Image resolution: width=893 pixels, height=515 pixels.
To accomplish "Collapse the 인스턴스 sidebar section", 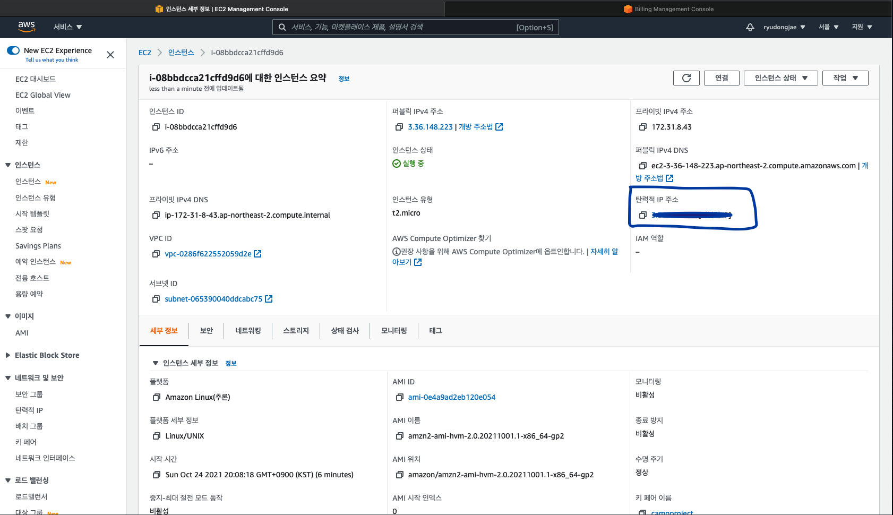I will pyautogui.click(x=8, y=165).
